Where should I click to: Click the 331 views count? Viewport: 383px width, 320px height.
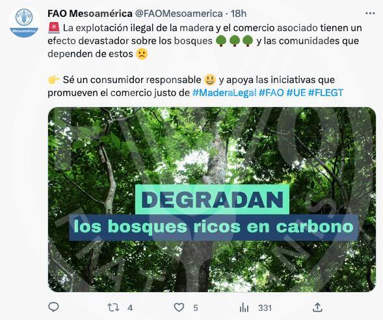pyautogui.click(x=265, y=308)
